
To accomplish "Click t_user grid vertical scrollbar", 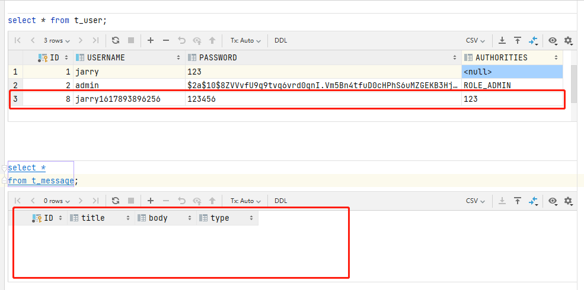I will point(574,85).
